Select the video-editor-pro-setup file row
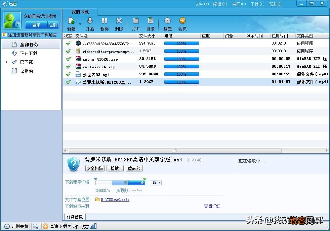Screen dimensions: 330x231 (196, 51)
